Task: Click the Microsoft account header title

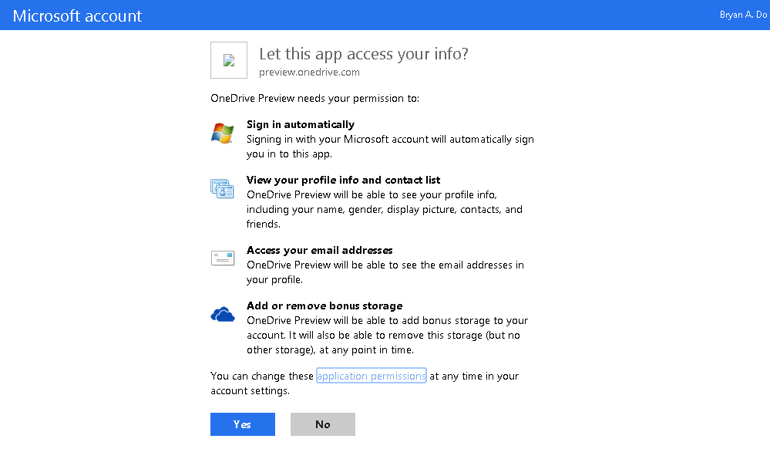Action: tap(78, 15)
